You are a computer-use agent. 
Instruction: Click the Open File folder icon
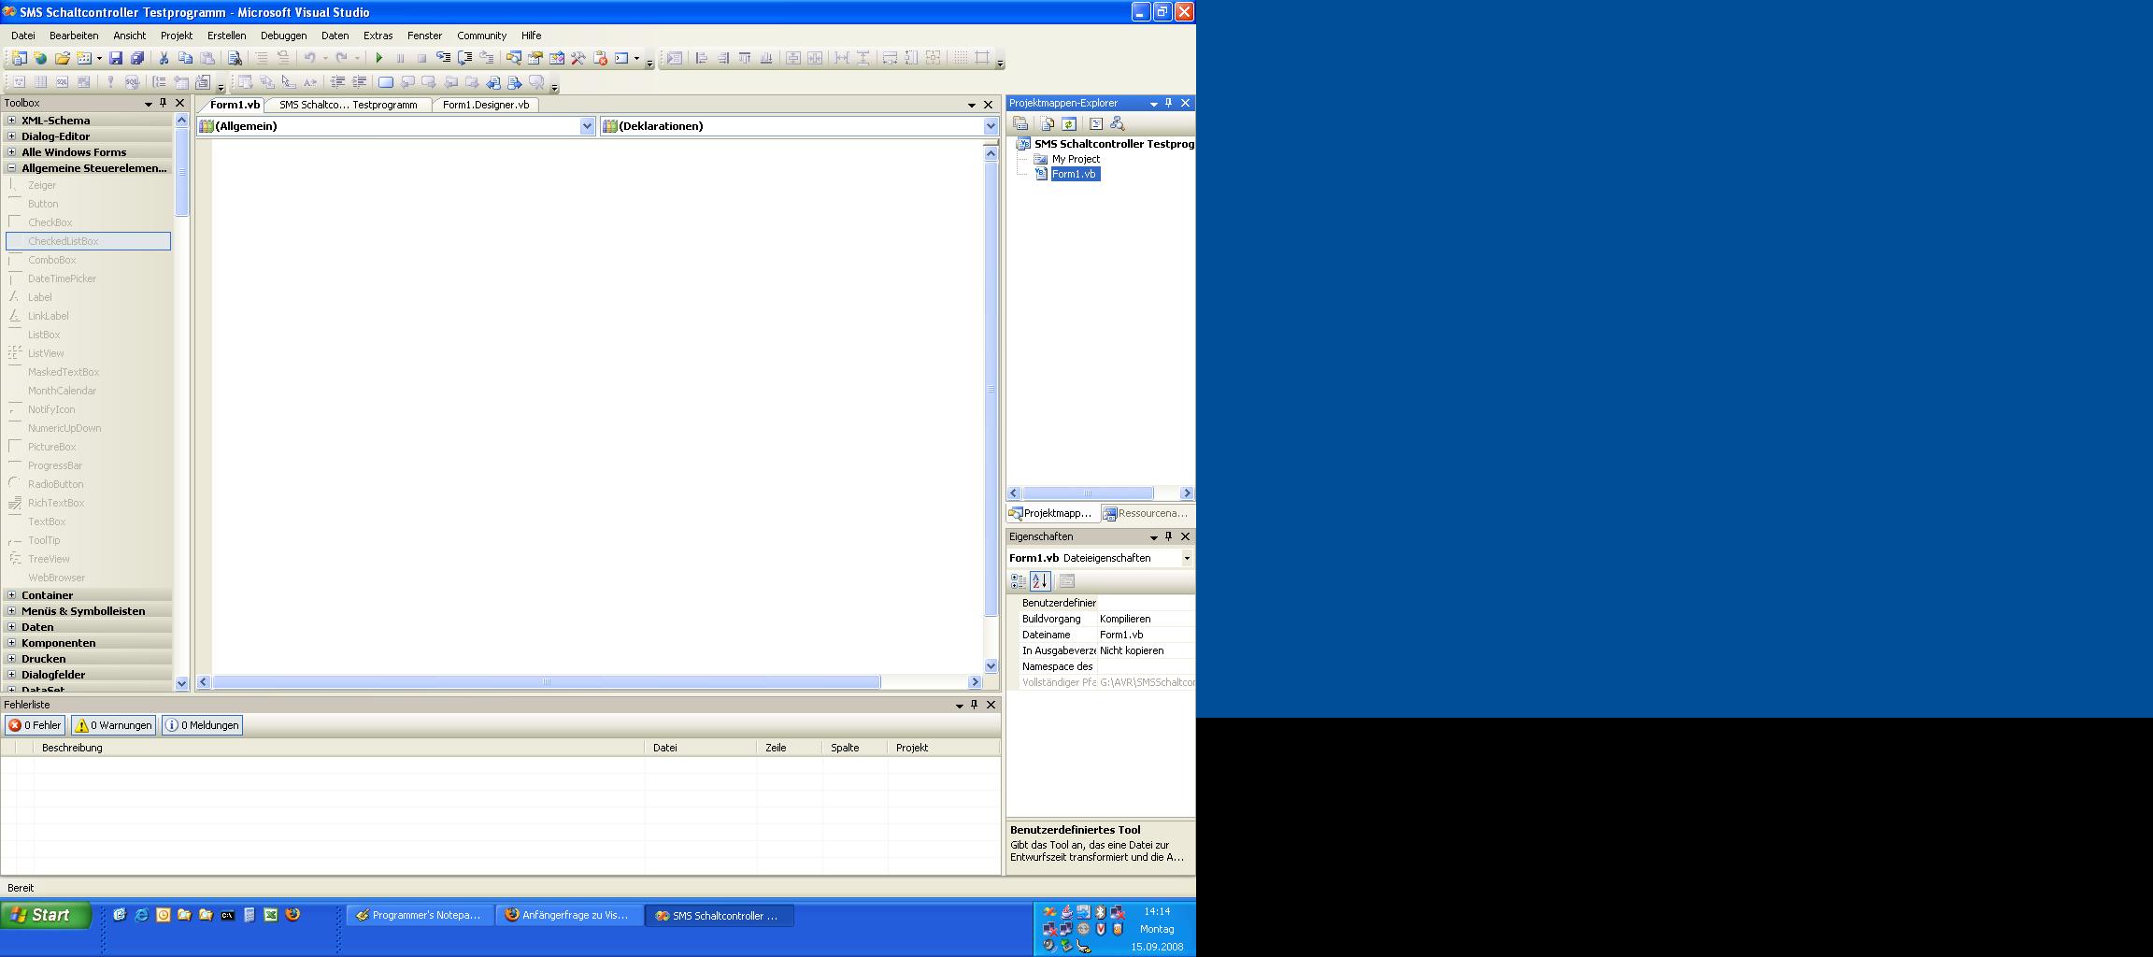point(62,58)
